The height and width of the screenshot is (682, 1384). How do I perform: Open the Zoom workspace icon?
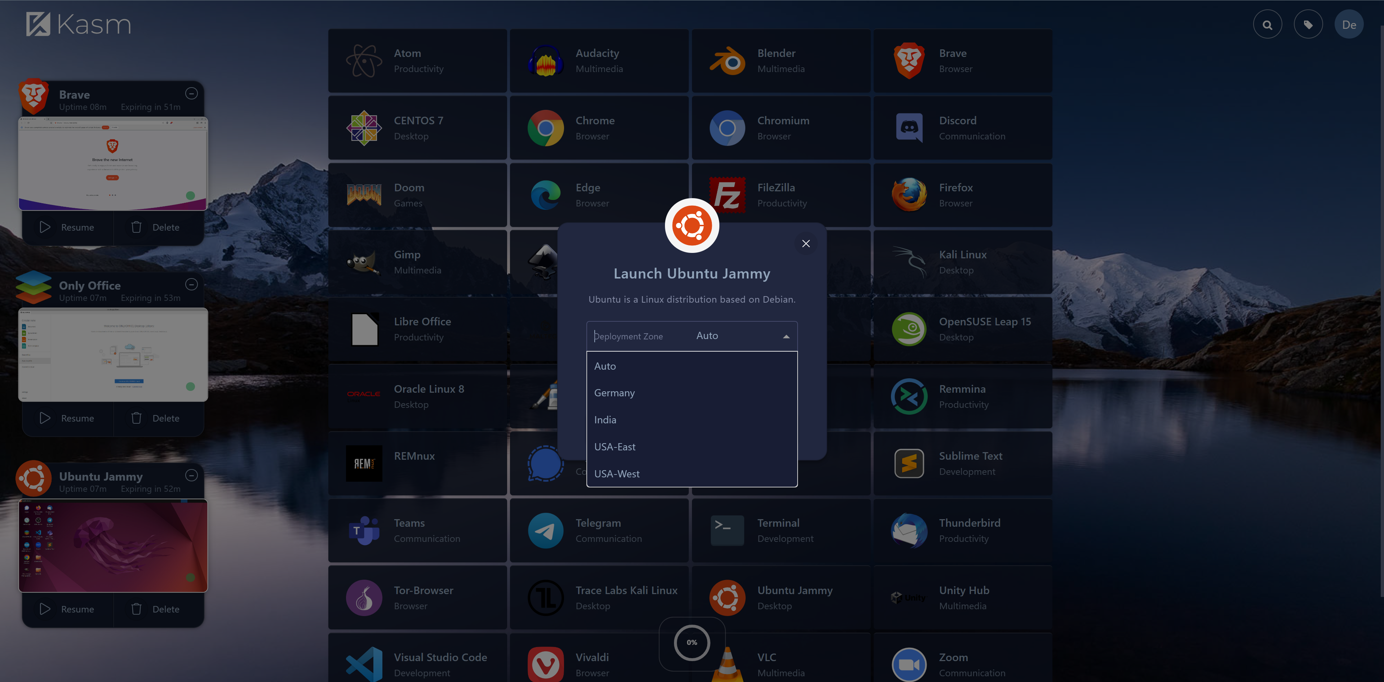[x=909, y=665]
